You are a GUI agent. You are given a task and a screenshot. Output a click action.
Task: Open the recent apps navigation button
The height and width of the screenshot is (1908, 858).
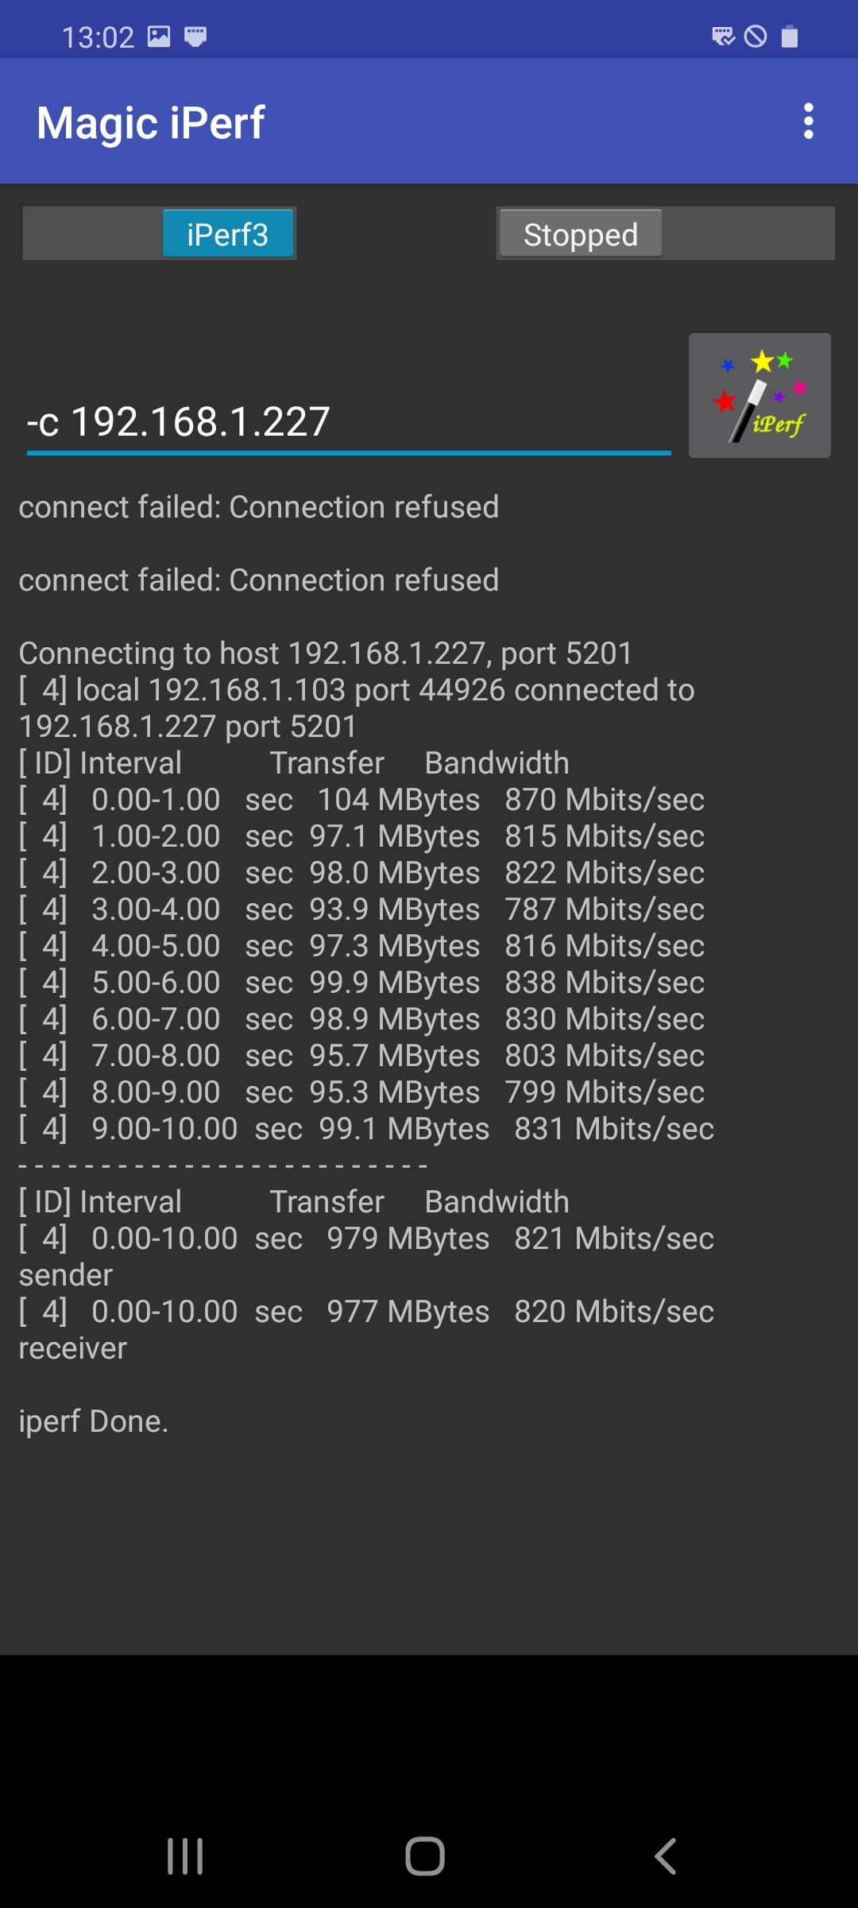tap(185, 1856)
